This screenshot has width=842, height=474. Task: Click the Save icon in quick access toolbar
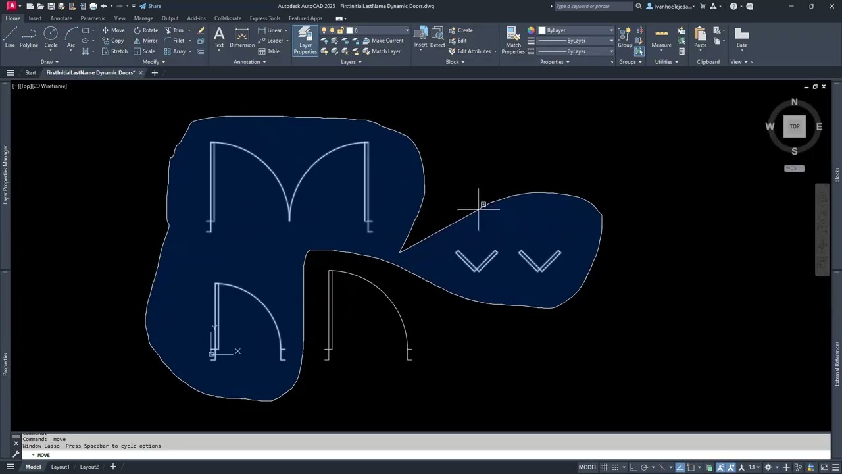click(x=51, y=6)
